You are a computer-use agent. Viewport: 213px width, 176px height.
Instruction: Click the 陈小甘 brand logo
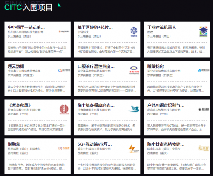[204, 148]
